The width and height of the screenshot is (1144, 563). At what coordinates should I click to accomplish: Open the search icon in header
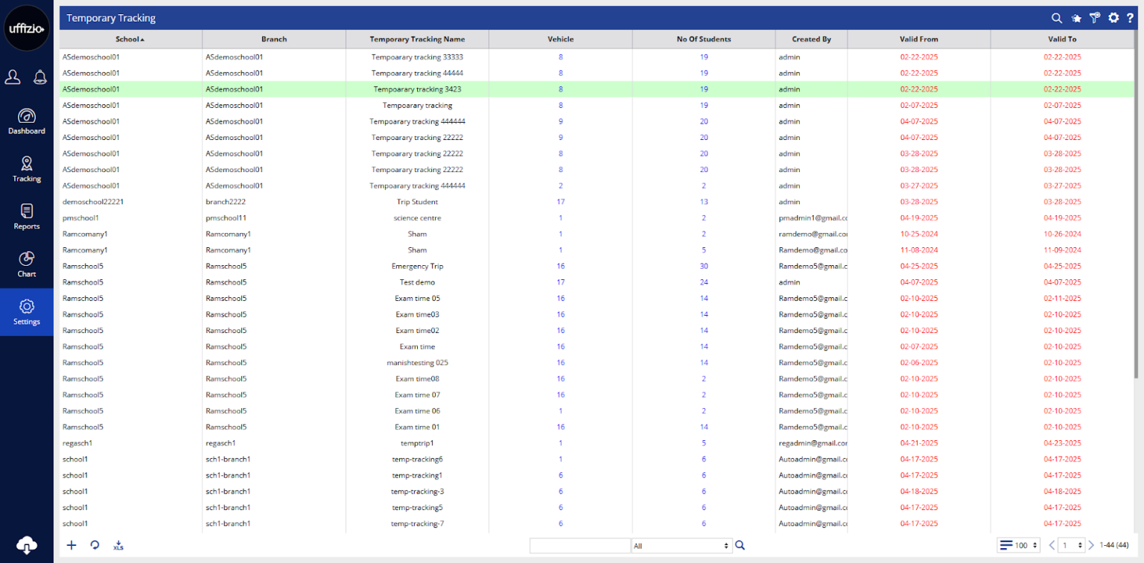coord(1056,18)
